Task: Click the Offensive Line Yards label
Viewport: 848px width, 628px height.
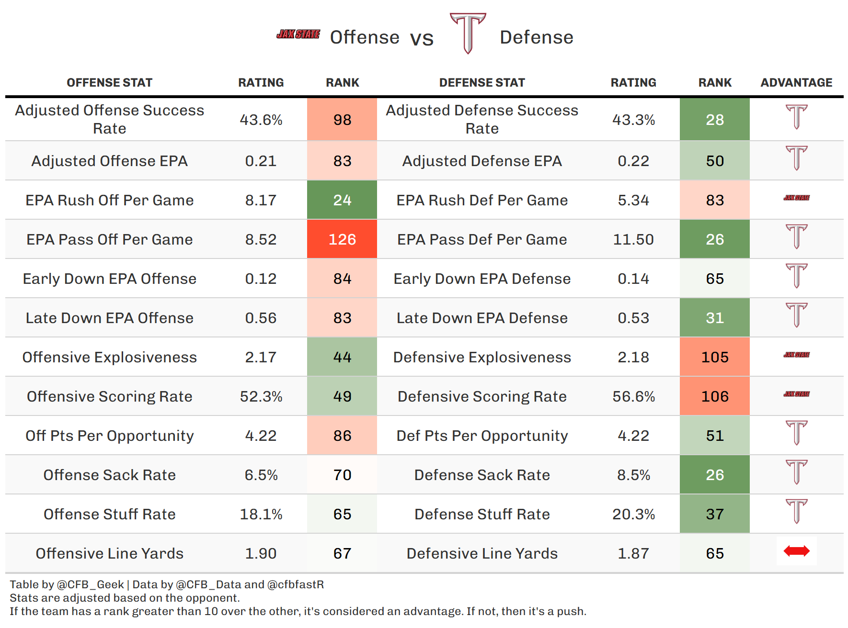Action: [109, 553]
